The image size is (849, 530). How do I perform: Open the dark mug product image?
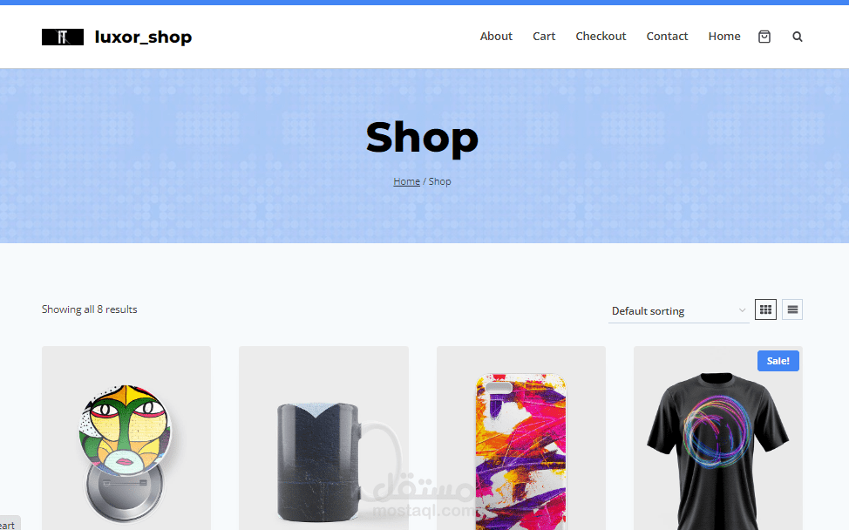coord(323,438)
